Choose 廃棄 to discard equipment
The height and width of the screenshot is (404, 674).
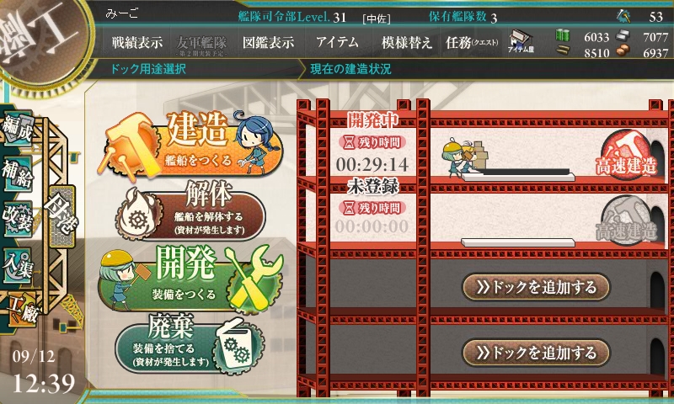(x=189, y=344)
